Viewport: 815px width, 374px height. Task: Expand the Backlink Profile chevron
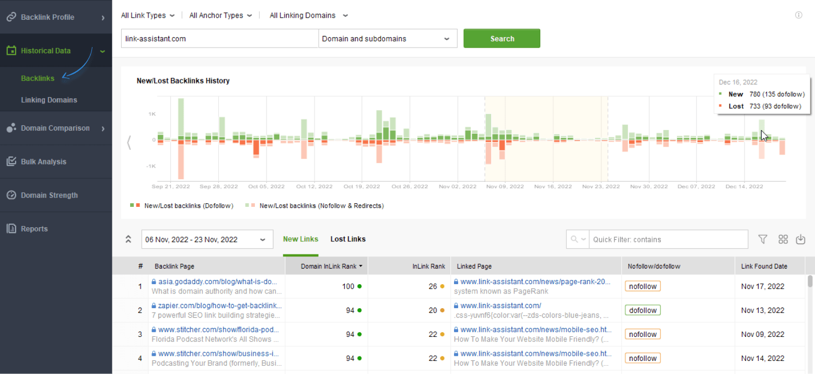point(103,18)
